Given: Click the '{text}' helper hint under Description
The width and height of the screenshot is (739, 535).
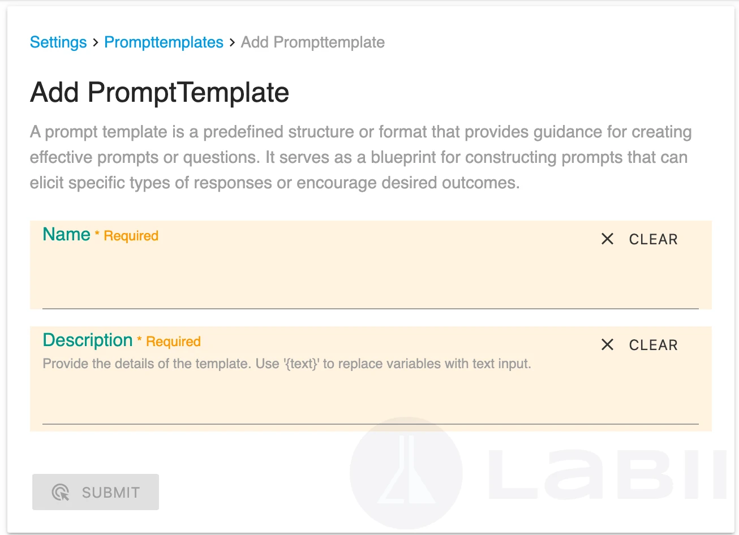Looking at the screenshot, I should click(287, 364).
